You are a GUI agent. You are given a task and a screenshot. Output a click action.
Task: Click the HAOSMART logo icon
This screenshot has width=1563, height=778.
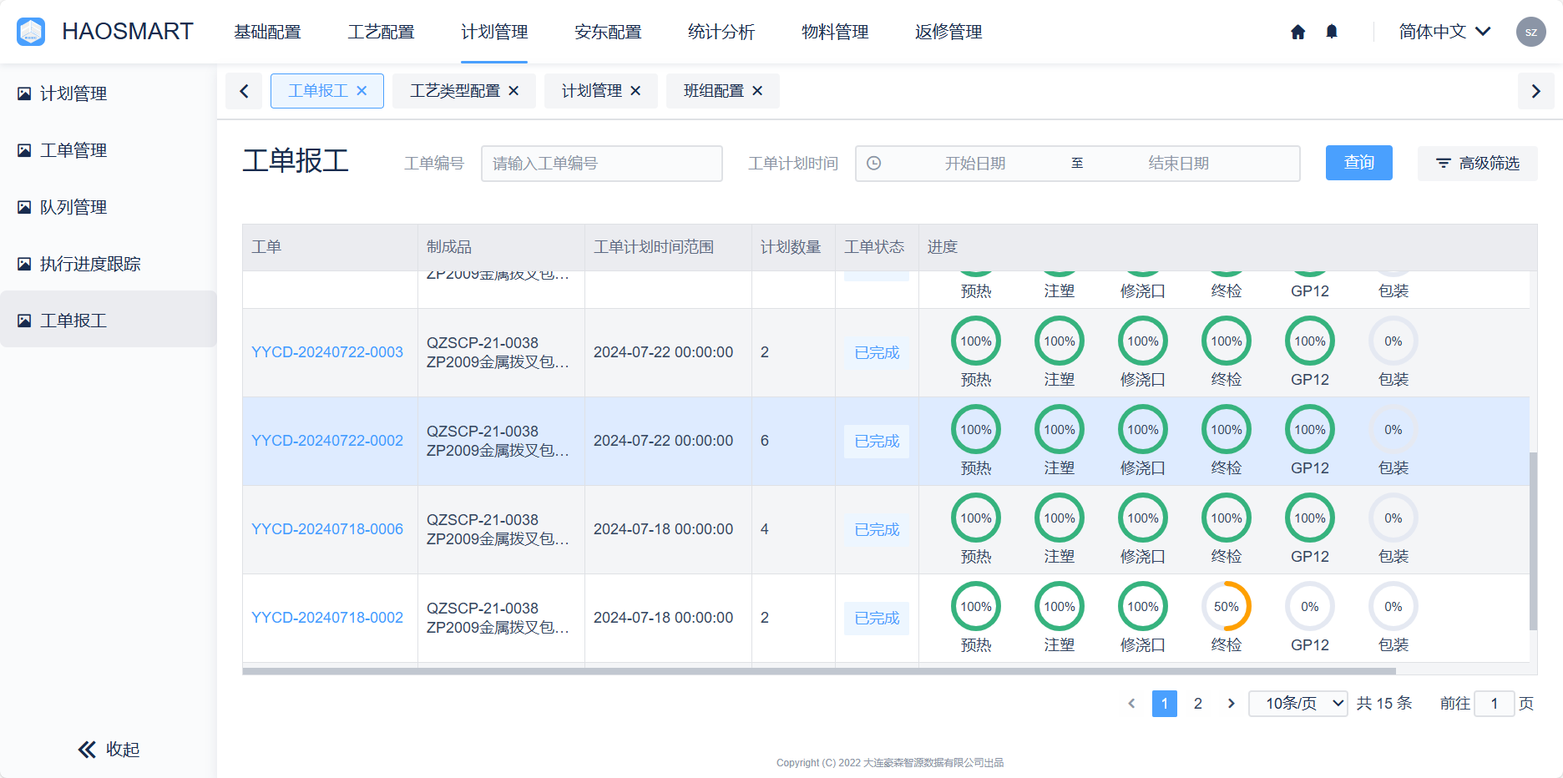point(31,32)
